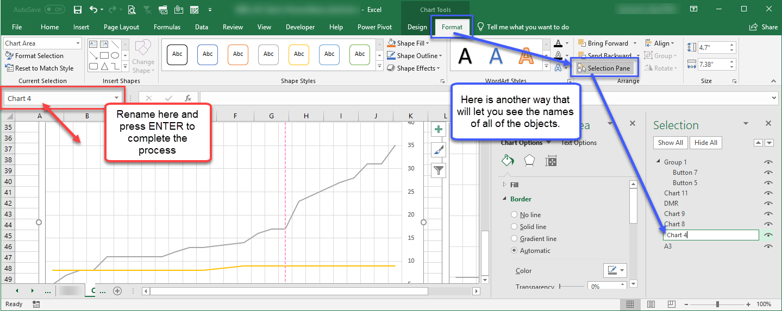Choose the Rectangle shape

[104, 55]
